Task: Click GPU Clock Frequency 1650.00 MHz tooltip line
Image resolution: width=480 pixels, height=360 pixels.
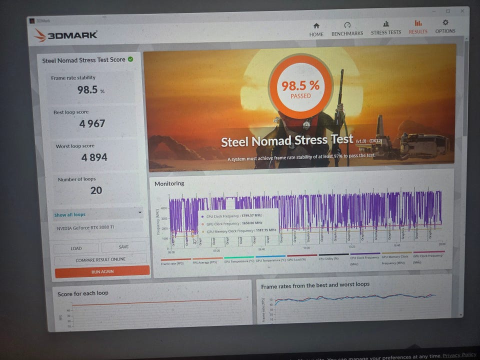Action: click(x=232, y=223)
